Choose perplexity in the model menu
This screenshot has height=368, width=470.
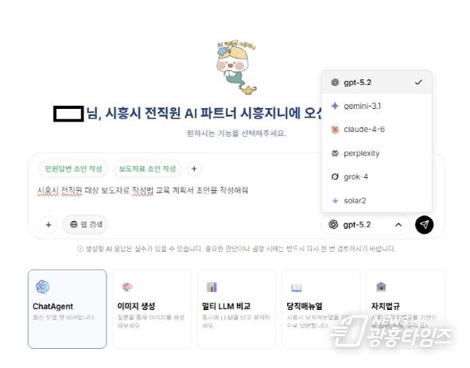(377, 153)
